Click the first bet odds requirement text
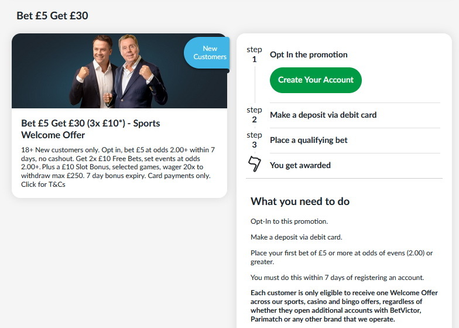Screen dimensions: 459x328 [x=342, y=257]
